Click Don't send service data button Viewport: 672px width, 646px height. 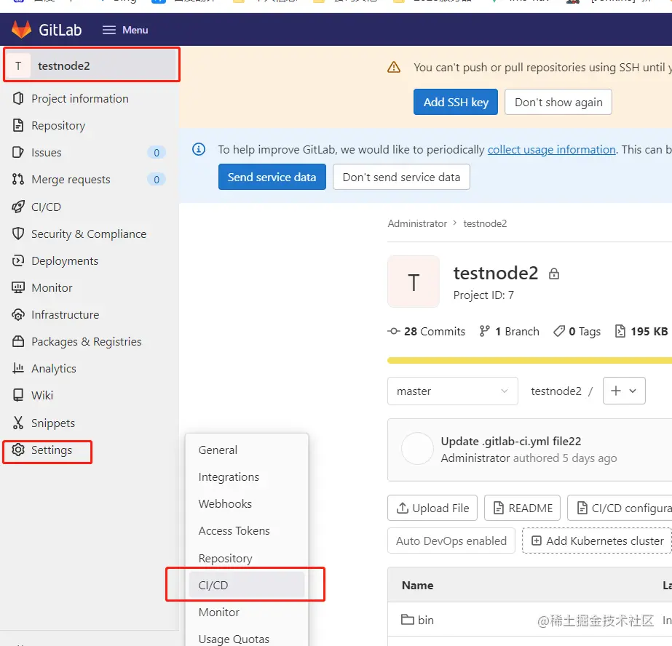[401, 177]
